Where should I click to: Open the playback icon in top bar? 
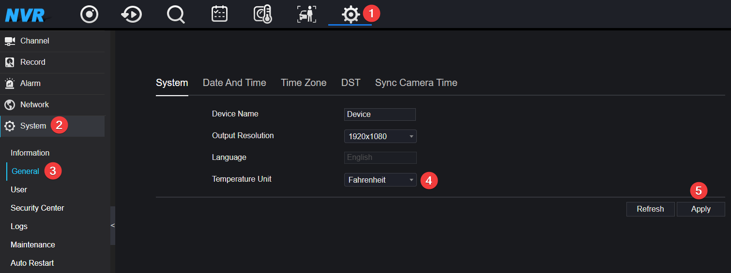[x=131, y=14]
